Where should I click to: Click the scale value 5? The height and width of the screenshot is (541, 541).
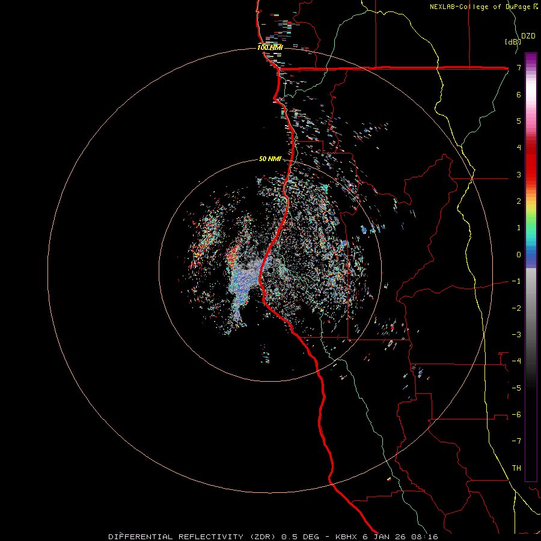[519, 121]
